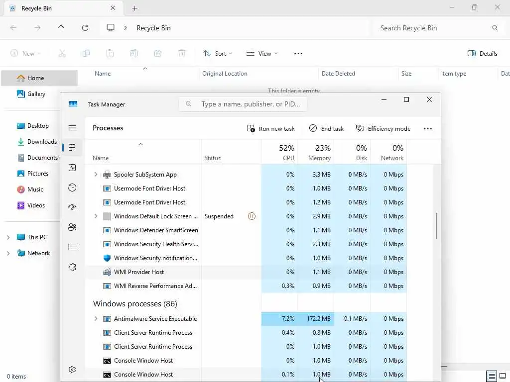
Task: Open Videos in Explorer navigation pane
Action: coord(31,205)
